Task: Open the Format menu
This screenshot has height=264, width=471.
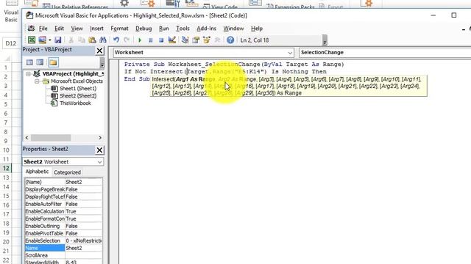Action: tap(119, 29)
